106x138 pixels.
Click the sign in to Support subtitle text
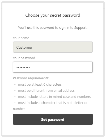pyautogui.click(x=53, y=28)
